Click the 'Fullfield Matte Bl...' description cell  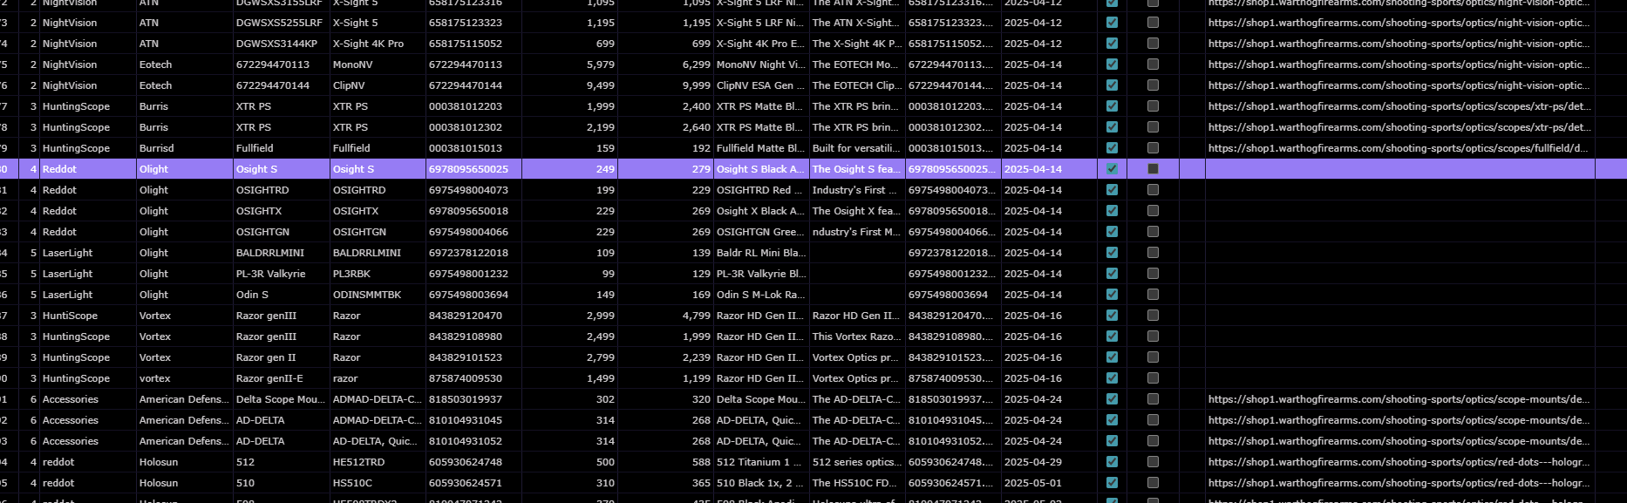761,148
